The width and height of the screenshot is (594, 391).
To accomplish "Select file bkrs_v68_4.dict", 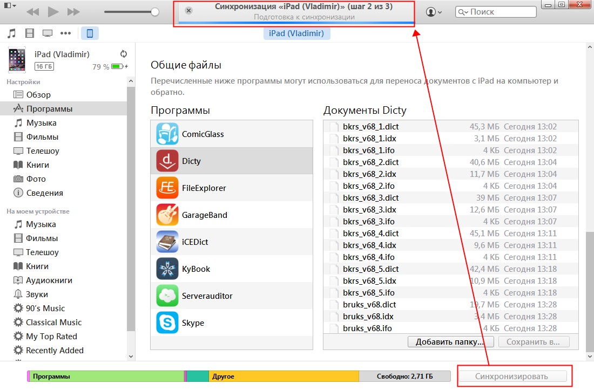I will pos(451,233).
